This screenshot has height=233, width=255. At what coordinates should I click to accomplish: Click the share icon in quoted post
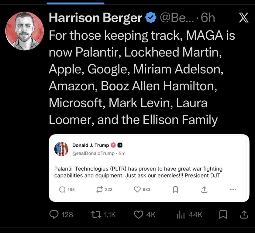(x=204, y=189)
